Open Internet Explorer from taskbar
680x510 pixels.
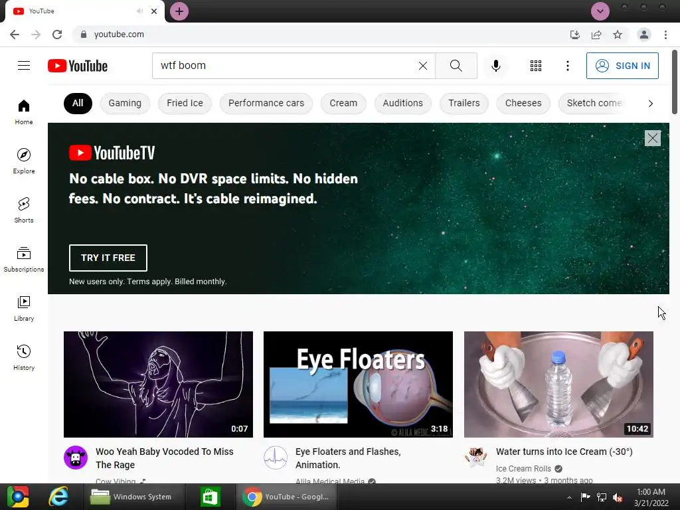[58, 497]
